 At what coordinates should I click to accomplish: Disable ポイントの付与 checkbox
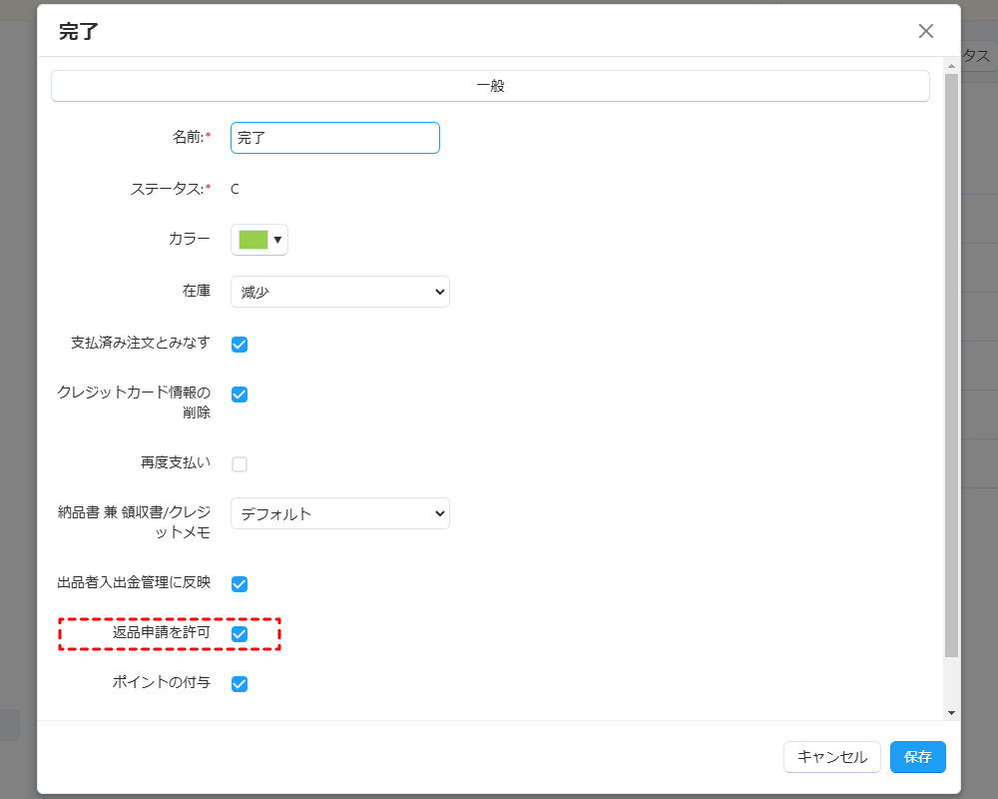[240, 684]
